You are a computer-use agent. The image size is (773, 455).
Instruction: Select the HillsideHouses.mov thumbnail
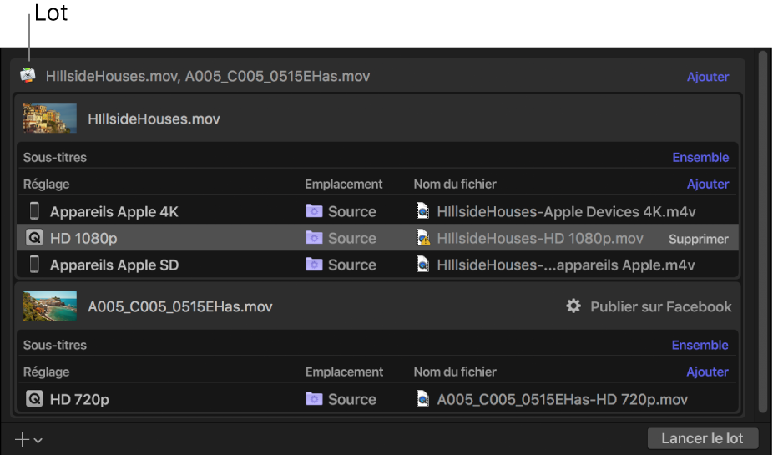(50, 119)
